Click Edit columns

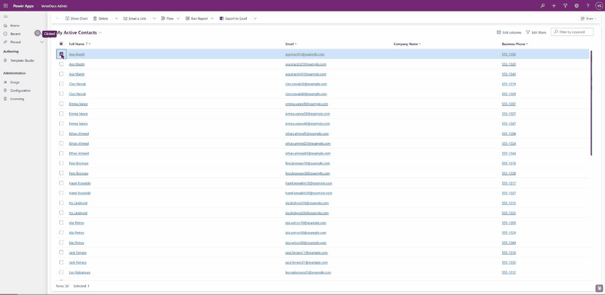coord(509,32)
